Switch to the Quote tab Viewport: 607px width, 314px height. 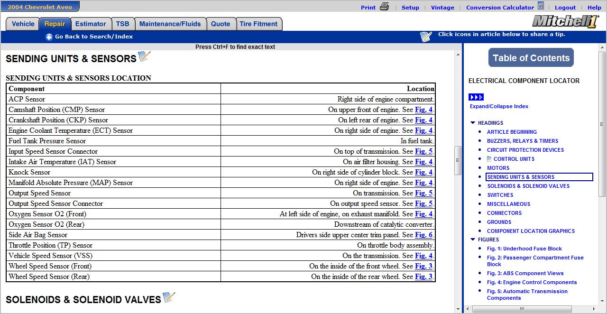pyautogui.click(x=221, y=24)
